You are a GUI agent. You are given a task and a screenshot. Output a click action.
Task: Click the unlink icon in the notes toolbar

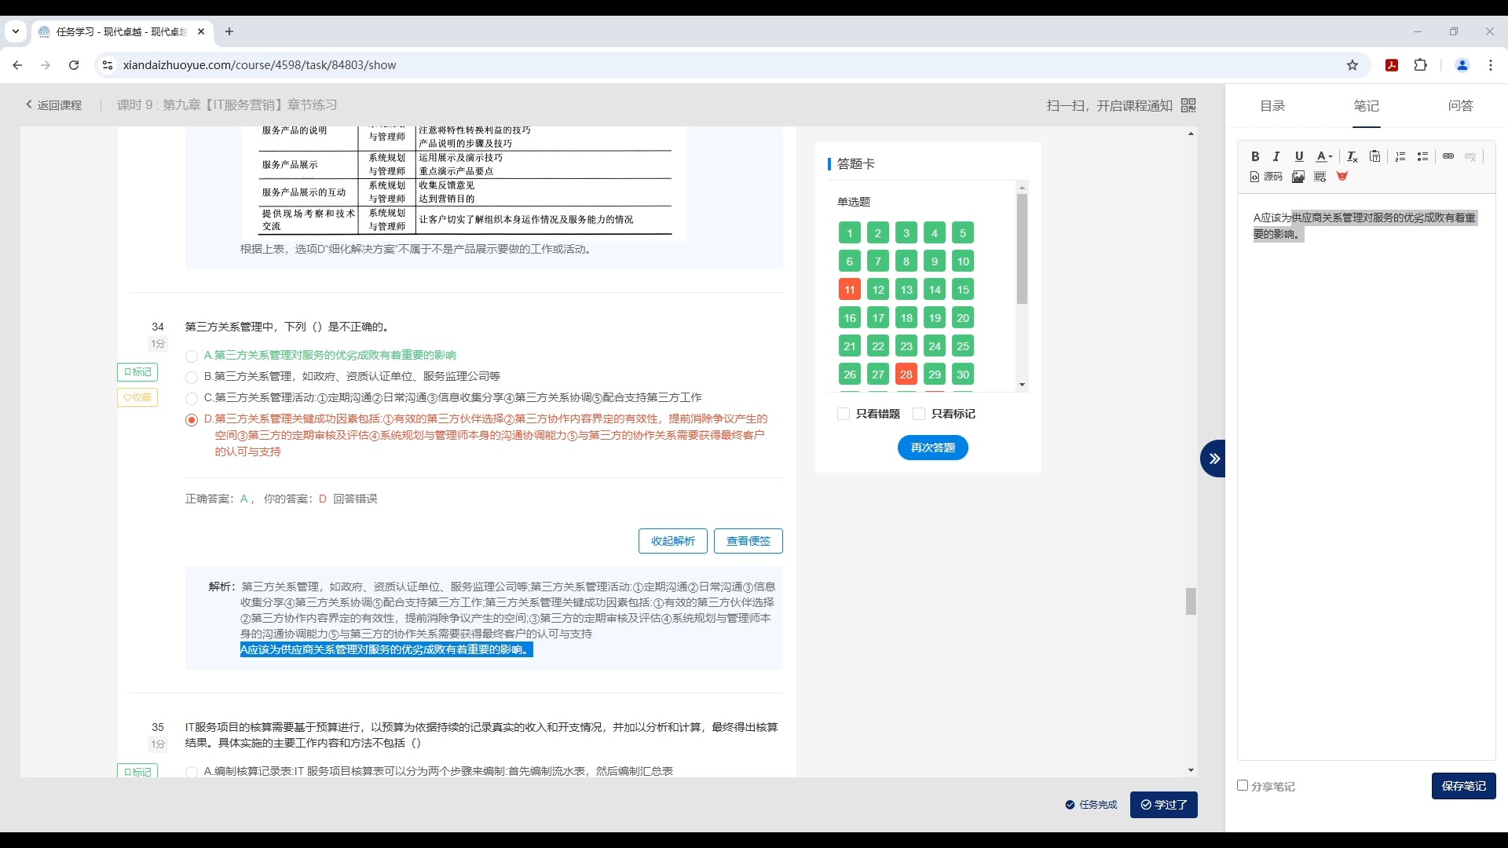coord(1470,156)
